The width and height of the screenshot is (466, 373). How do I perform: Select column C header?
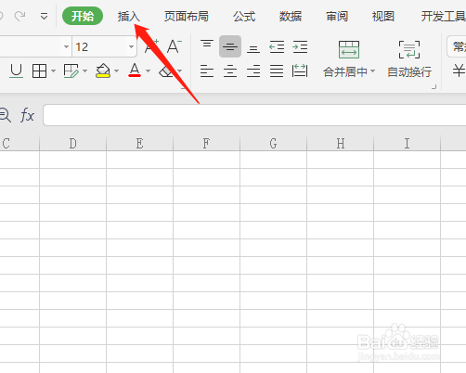19,143
